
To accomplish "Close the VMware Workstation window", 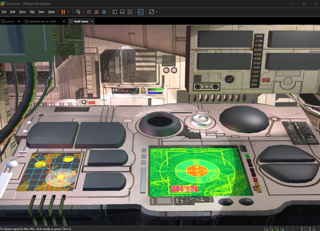I will click(x=315, y=4).
